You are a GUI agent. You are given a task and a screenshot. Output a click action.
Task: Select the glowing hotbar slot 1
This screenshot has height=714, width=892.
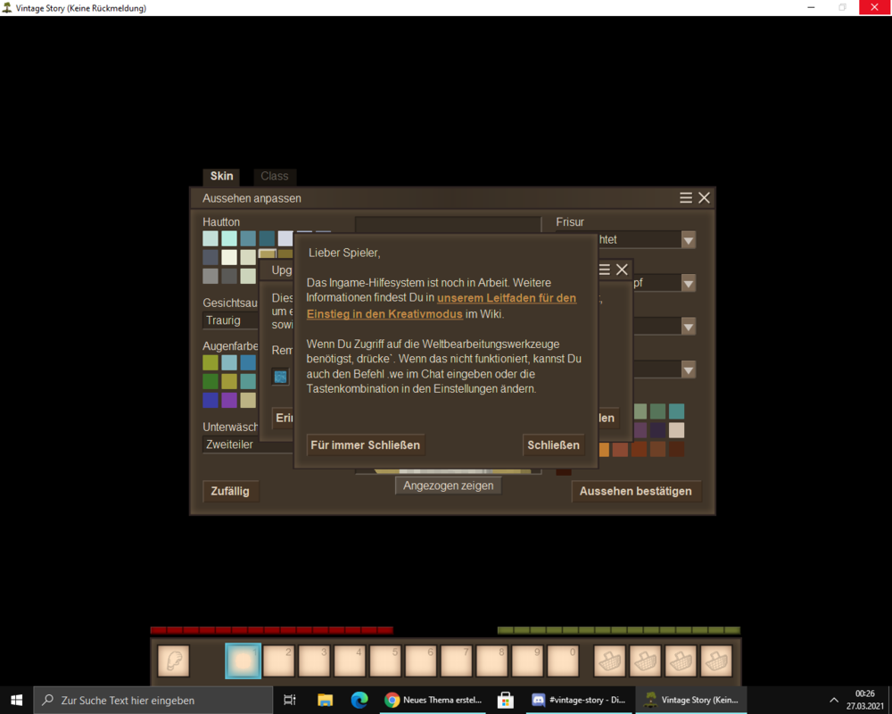click(243, 660)
